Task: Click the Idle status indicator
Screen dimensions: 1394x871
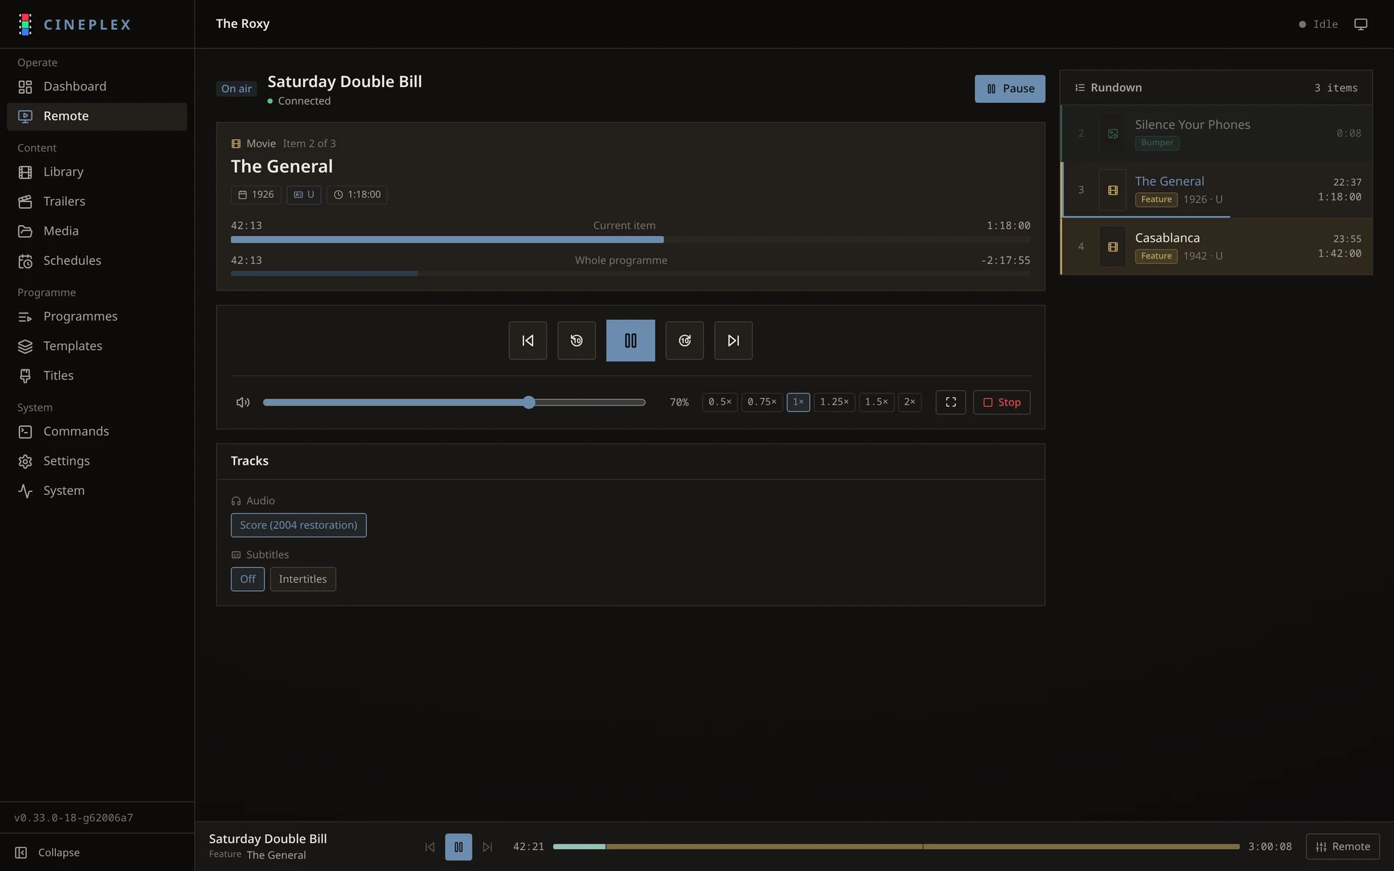Action: pos(1318,24)
